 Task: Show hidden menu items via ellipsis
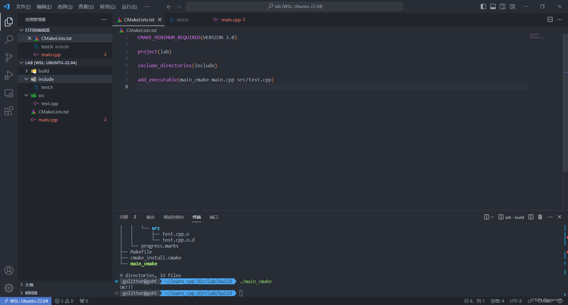(x=147, y=7)
